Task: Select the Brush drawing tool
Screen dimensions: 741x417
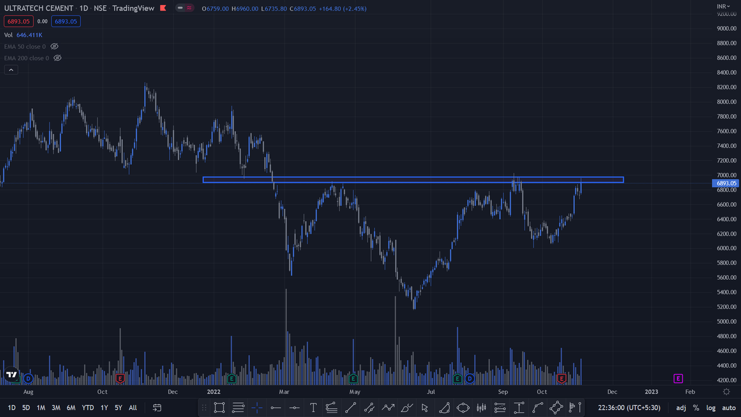Action: tap(406, 407)
